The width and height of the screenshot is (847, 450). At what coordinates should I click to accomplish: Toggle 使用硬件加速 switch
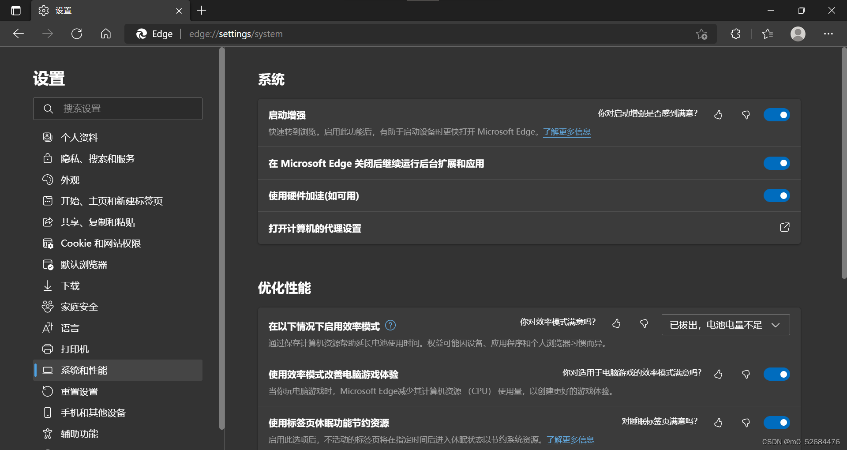click(x=776, y=195)
